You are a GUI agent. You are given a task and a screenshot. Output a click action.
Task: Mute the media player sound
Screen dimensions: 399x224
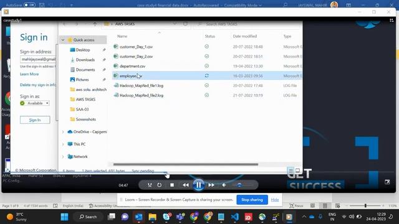[x=224, y=185]
